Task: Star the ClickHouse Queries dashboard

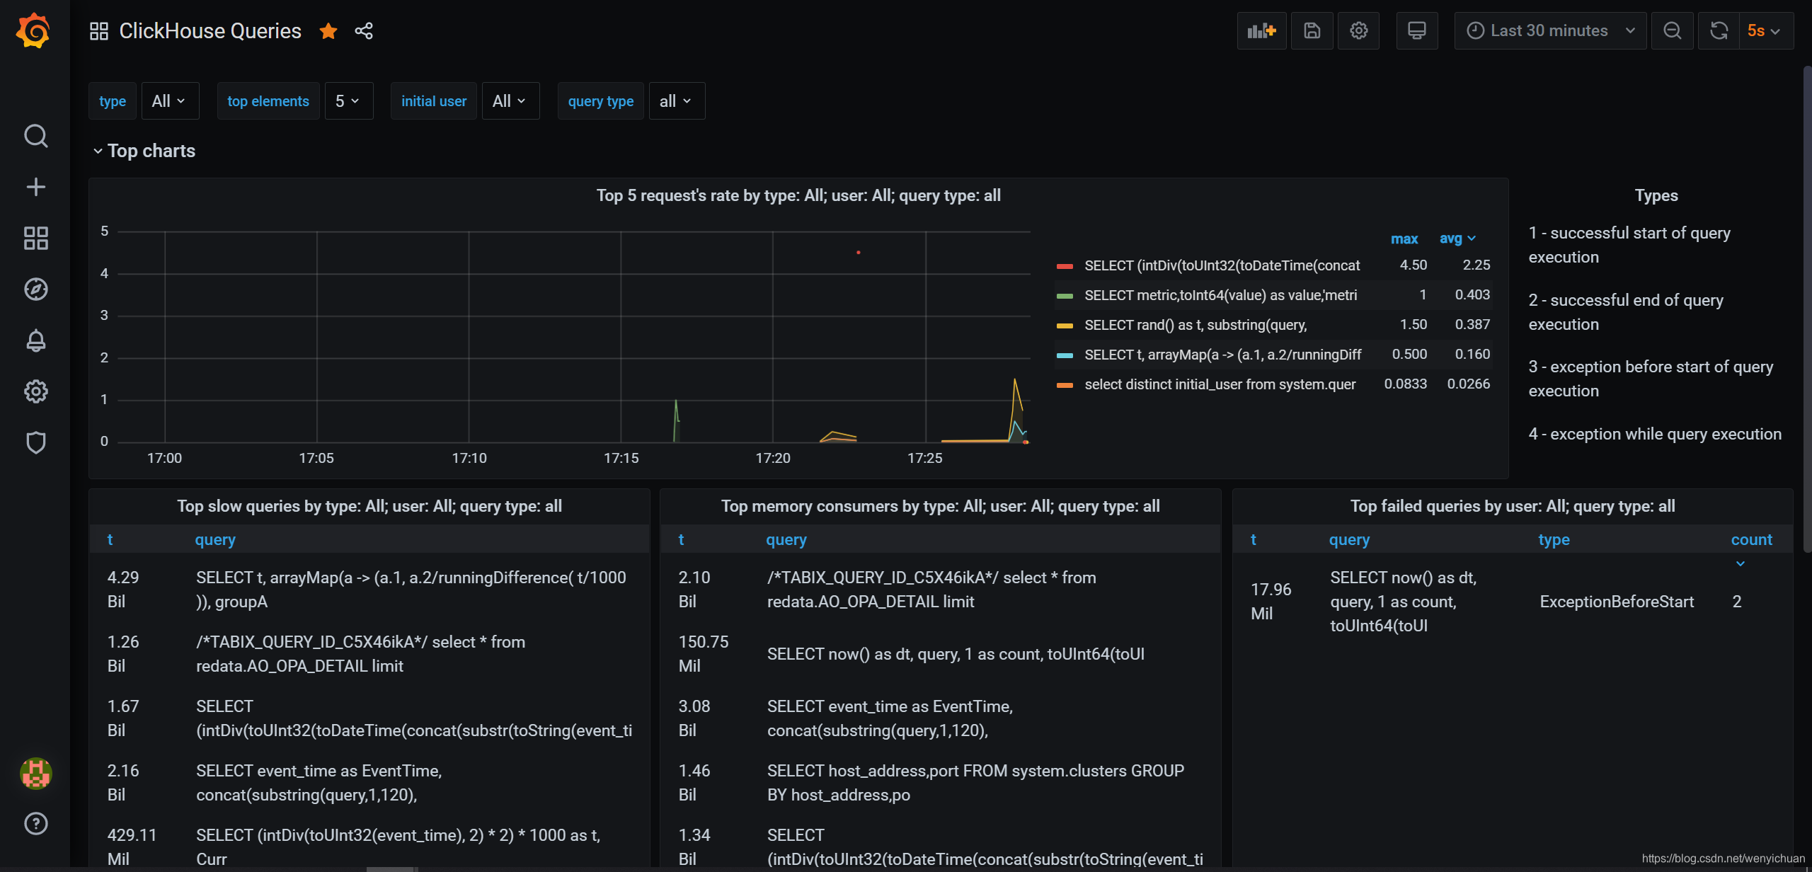Action: click(328, 31)
